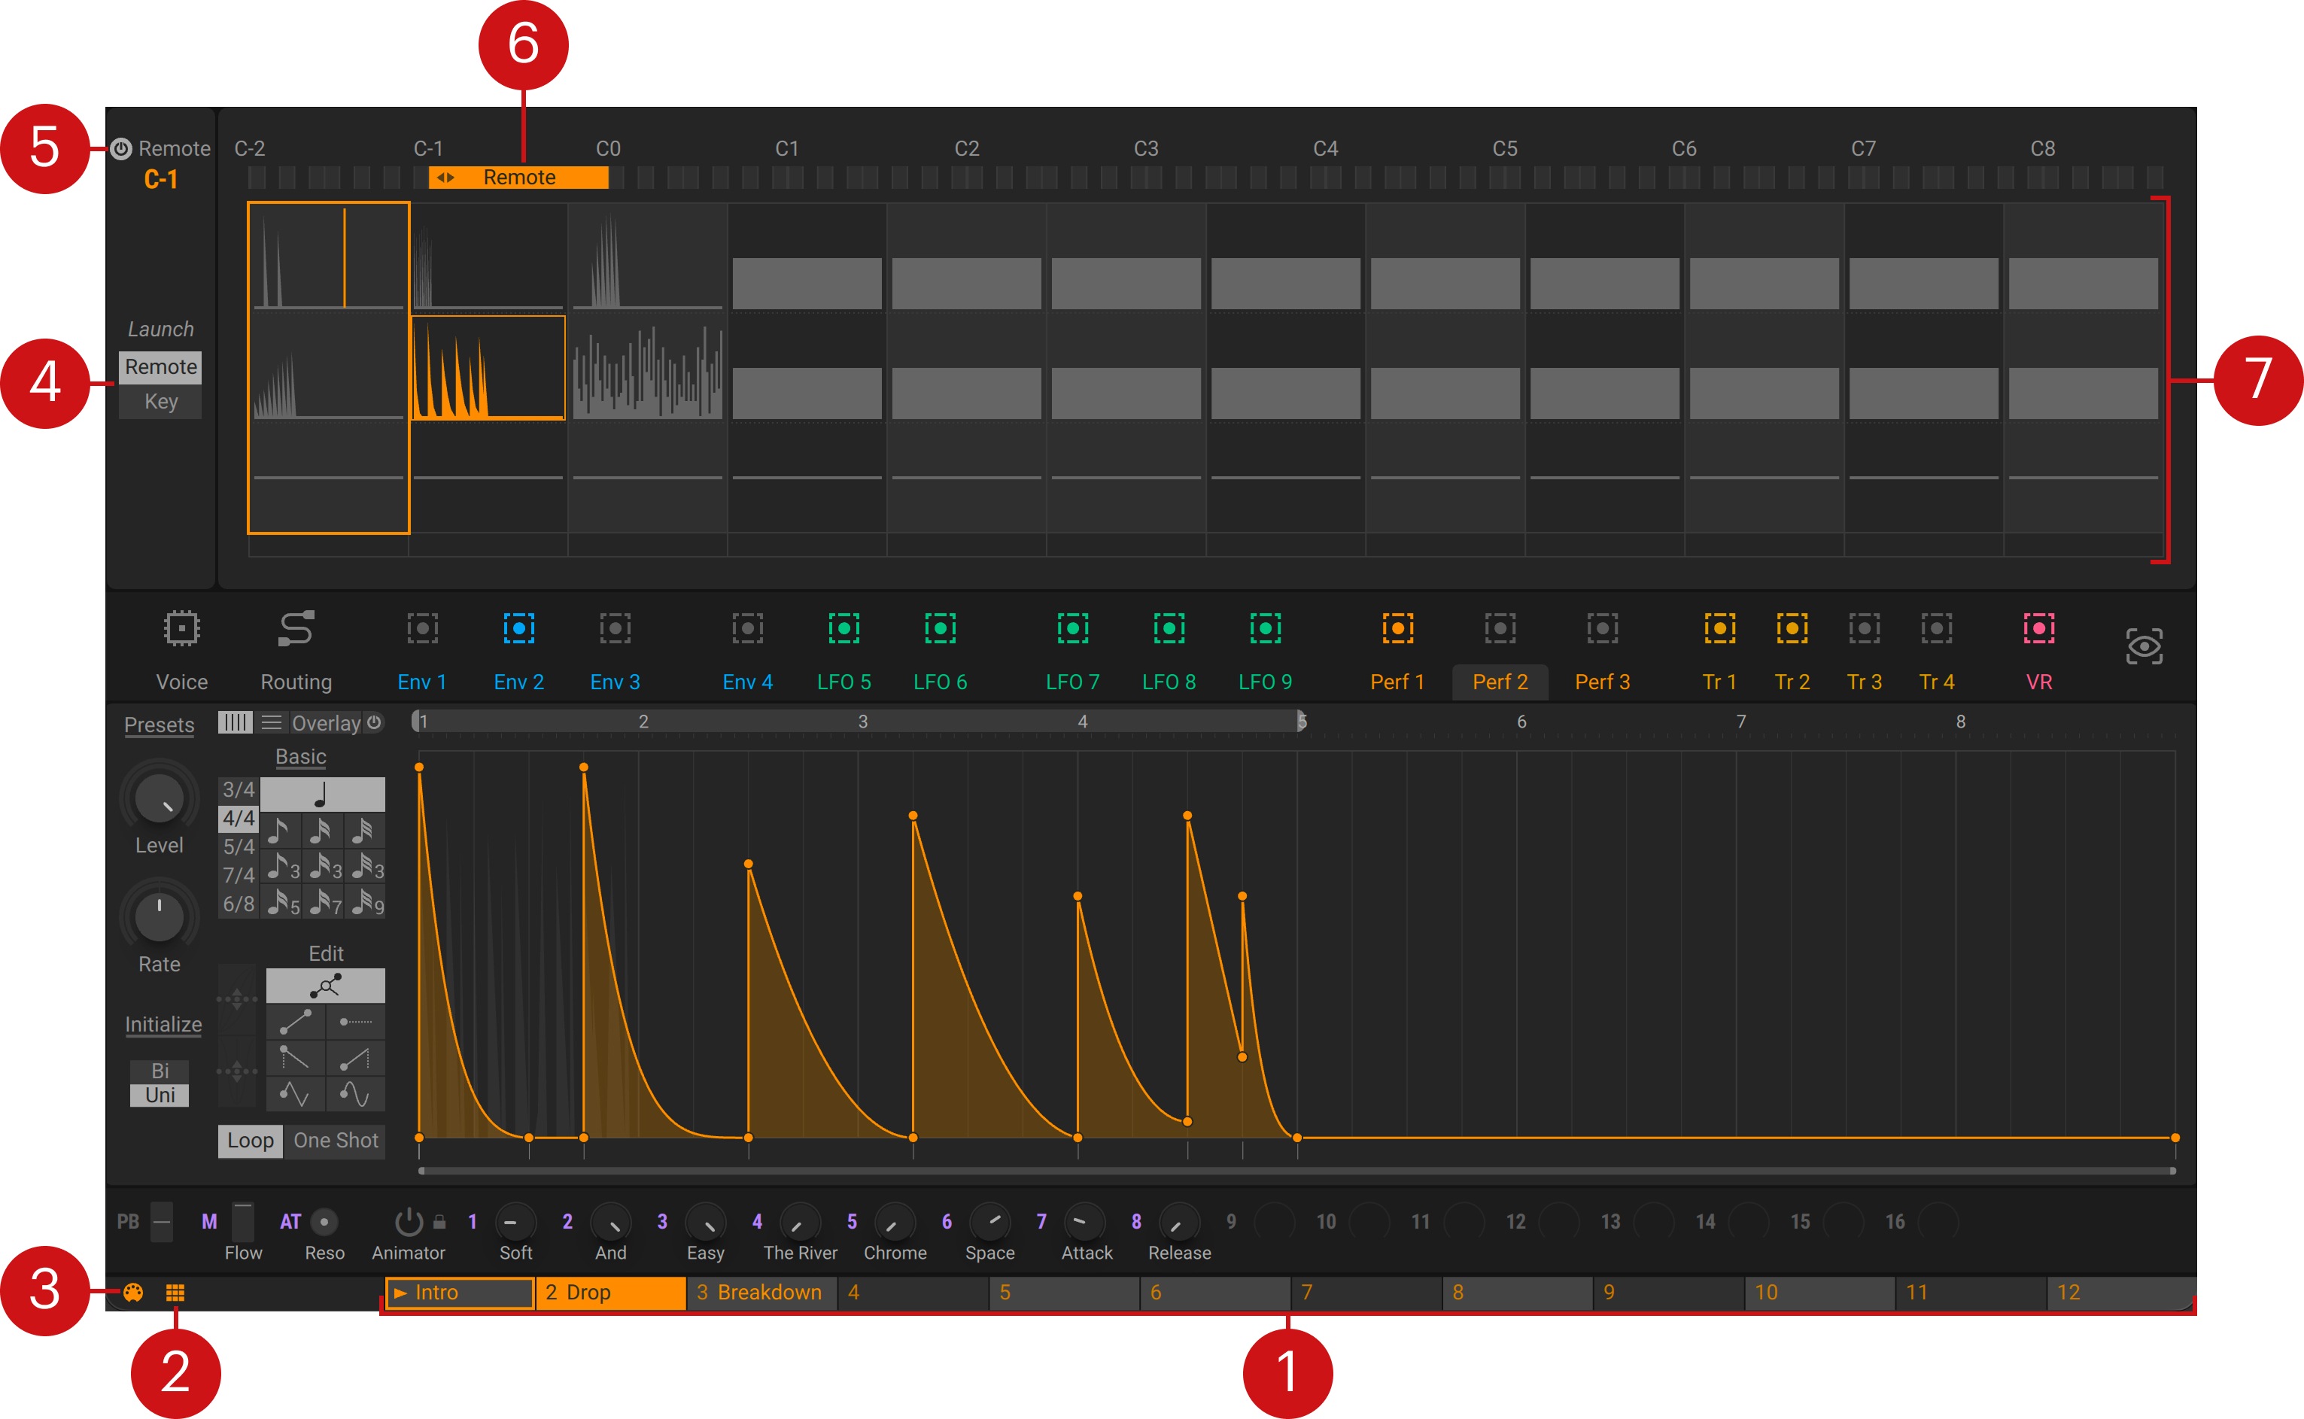Viewport: 2304px width, 1419px height.
Task: Open the Voice page icon
Action: pyautogui.click(x=181, y=627)
